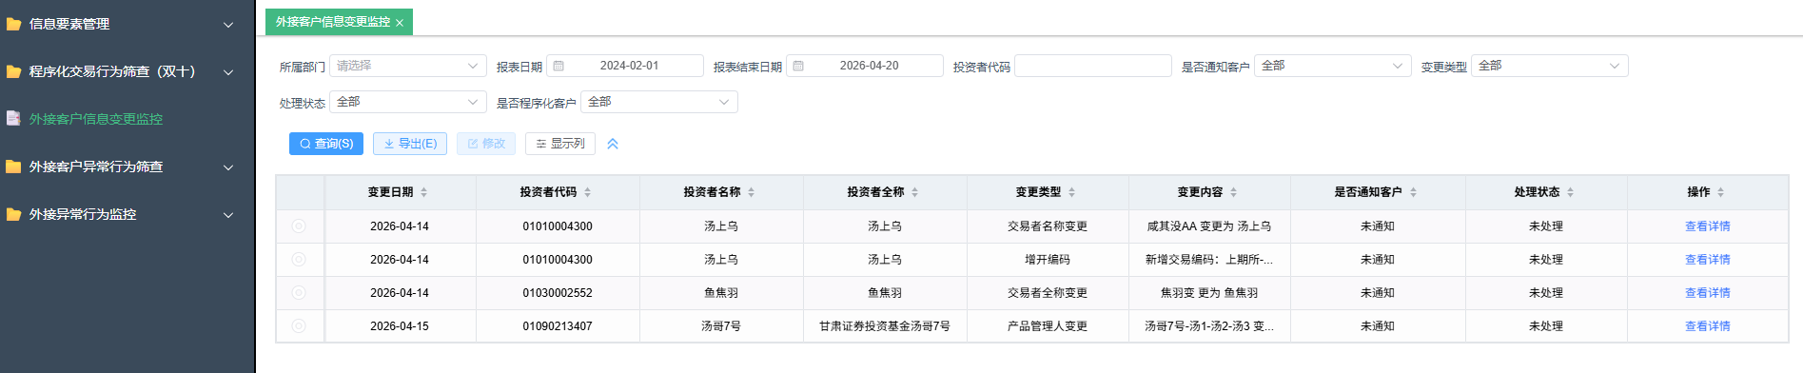The height and width of the screenshot is (373, 1803).
Task: Open 是否通知客户 filter dropdown
Action: pyautogui.click(x=1333, y=66)
